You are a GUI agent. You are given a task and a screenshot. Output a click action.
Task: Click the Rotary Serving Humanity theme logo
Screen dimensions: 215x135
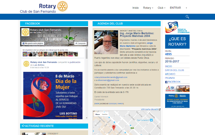point(177,27)
